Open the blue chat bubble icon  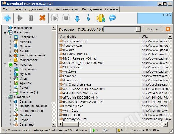112,18
